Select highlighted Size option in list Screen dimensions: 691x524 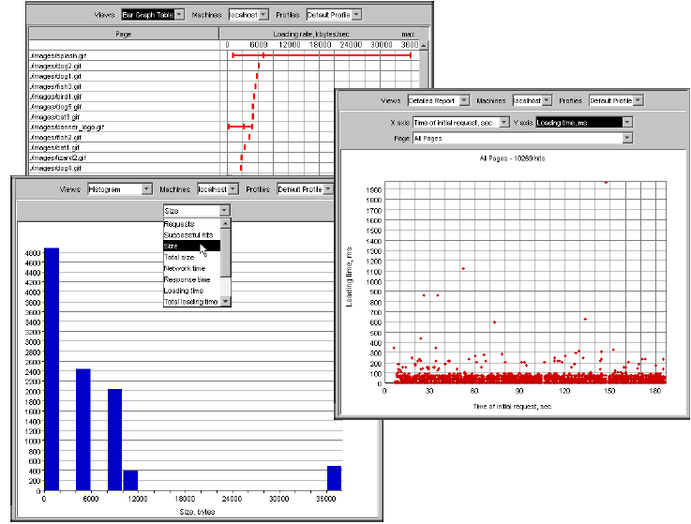click(x=191, y=246)
